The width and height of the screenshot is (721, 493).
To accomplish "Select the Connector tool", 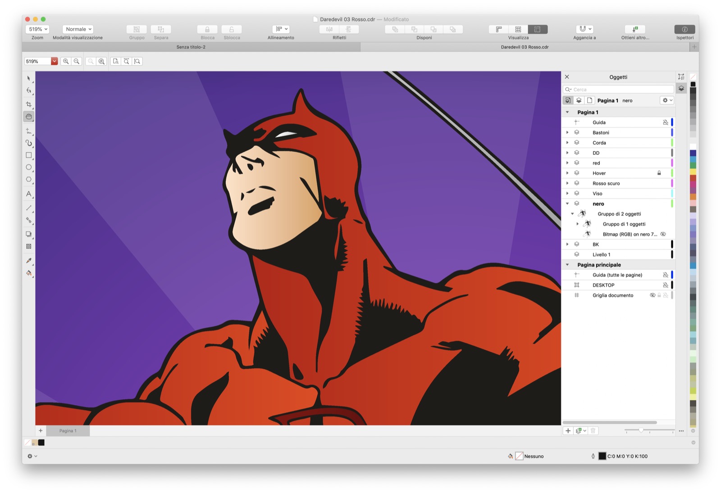I will point(29,220).
